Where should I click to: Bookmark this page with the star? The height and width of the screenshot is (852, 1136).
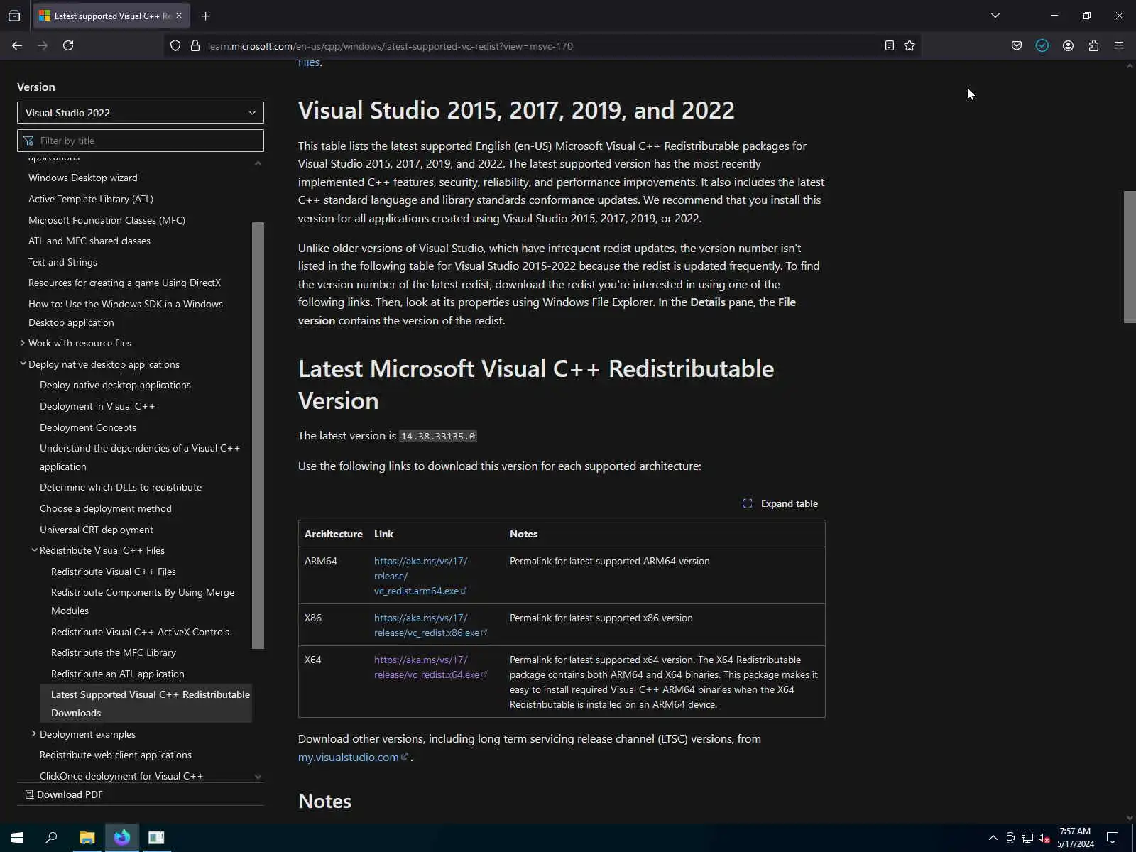pyautogui.click(x=910, y=45)
